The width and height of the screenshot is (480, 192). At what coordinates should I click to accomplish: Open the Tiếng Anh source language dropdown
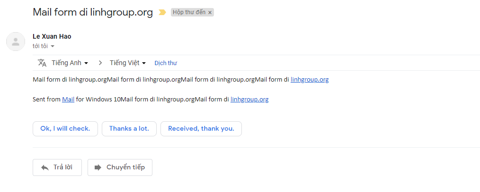(x=70, y=63)
